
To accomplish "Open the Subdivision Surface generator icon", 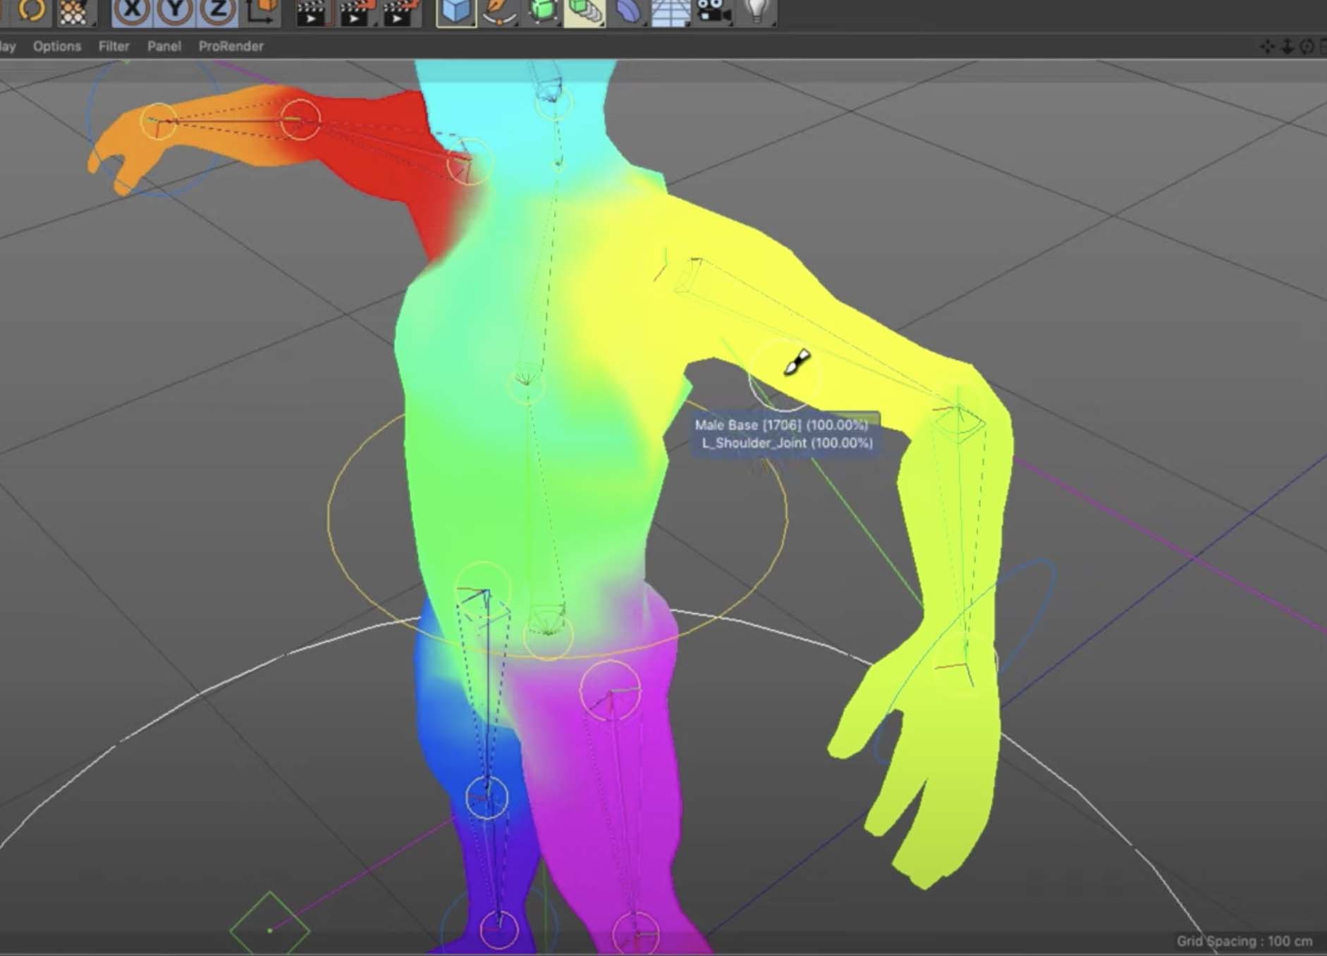I will [x=542, y=12].
